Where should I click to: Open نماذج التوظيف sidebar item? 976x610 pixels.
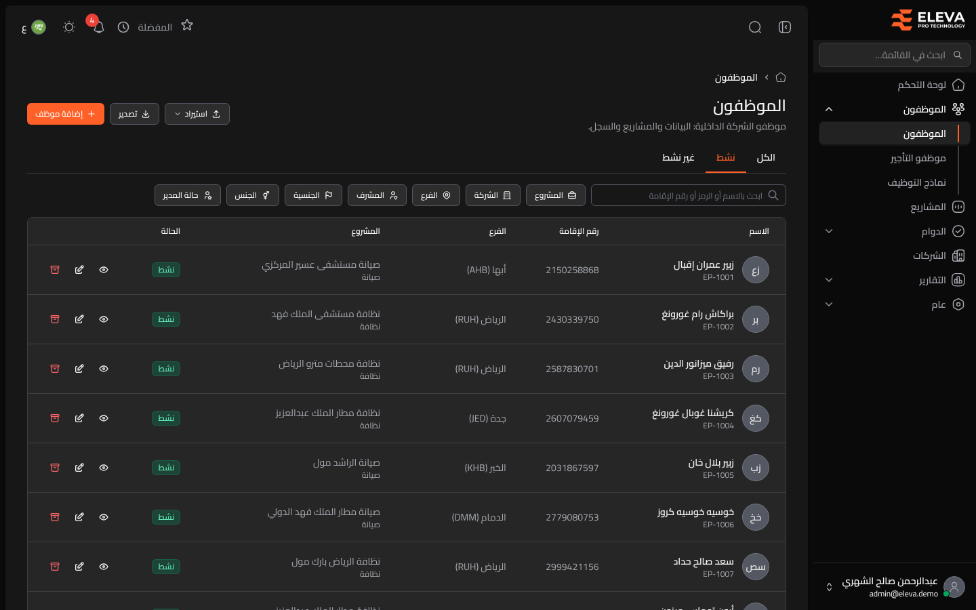click(x=916, y=182)
